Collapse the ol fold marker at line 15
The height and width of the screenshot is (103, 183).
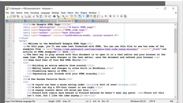click(x=14, y=63)
